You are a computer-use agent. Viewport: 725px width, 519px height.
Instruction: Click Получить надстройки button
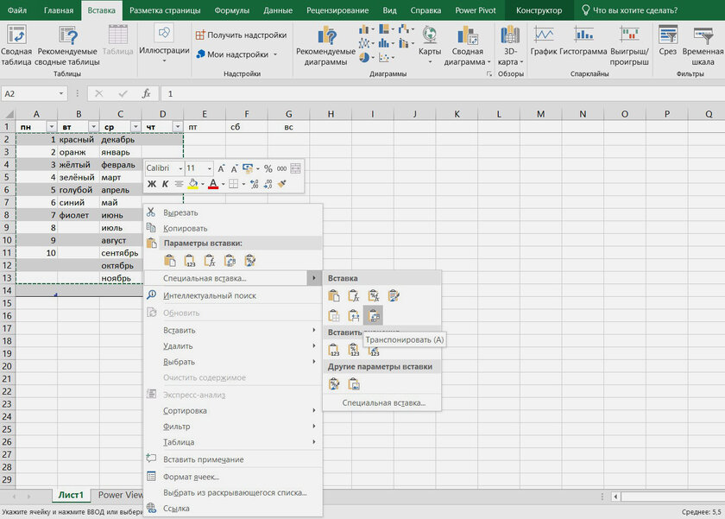[241, 35]
